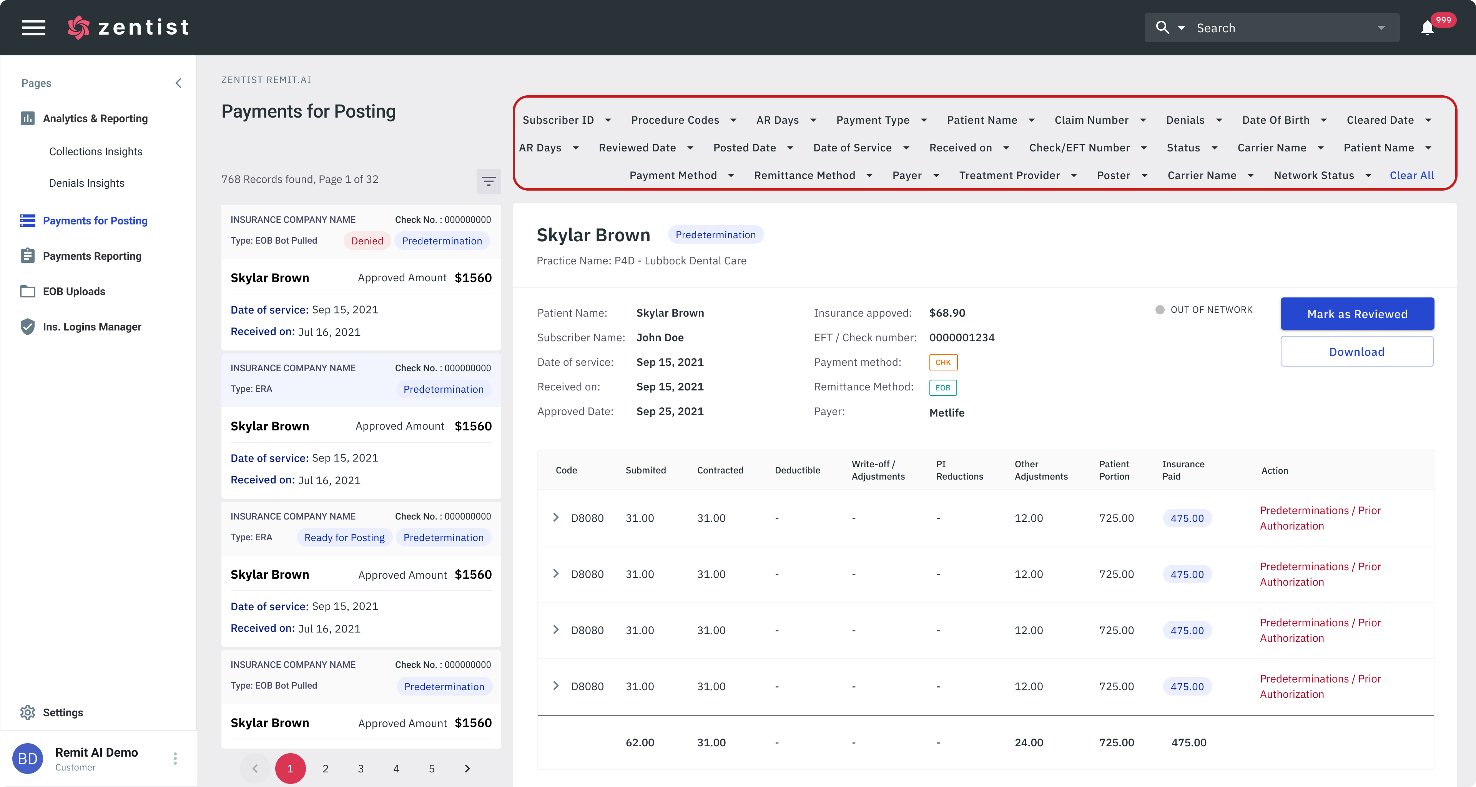Go to next page arrow

[x=467, y=768]
